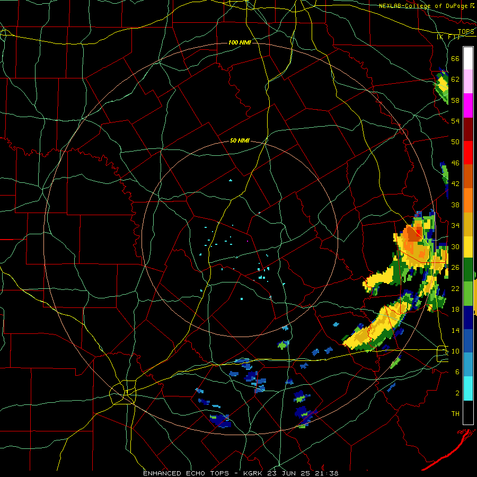
Task: Click the "[K FT]" units label
Action: pos(448,37)
